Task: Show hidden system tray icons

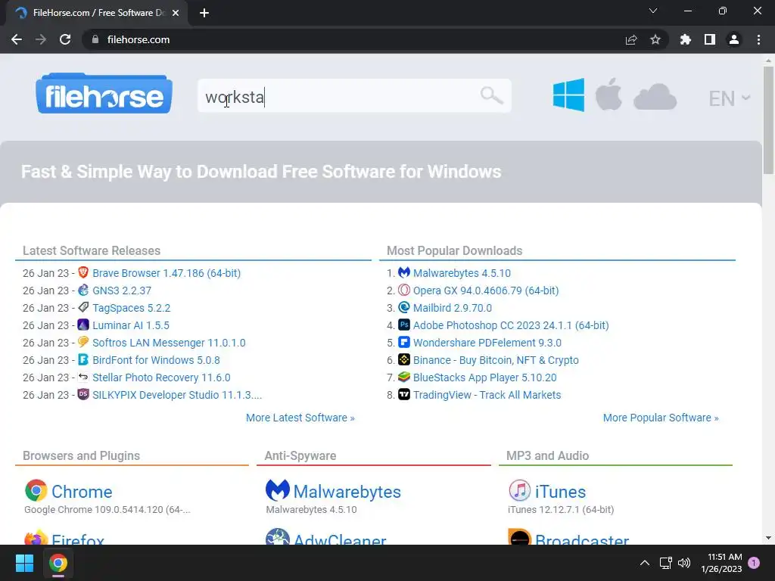Action: pos(645,563)
